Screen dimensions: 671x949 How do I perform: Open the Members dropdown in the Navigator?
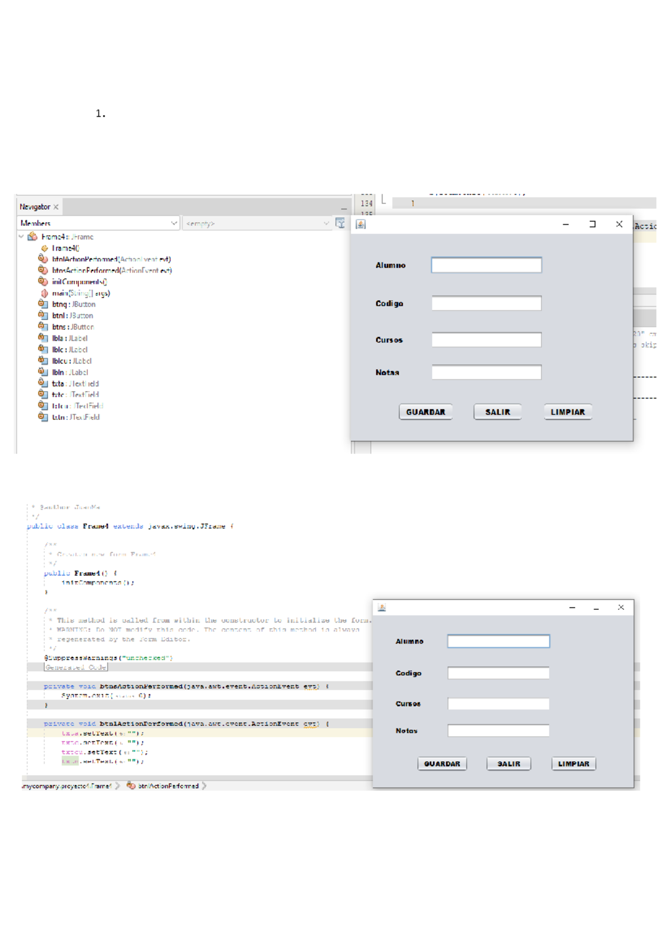click(98, 224)
